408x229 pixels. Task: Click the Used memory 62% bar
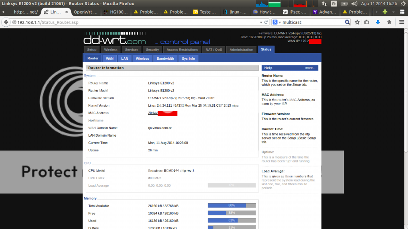point(231,220)
